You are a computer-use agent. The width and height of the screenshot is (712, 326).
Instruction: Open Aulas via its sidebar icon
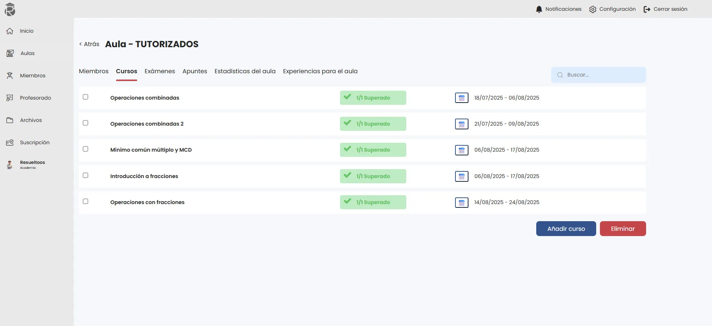(10, 53)
